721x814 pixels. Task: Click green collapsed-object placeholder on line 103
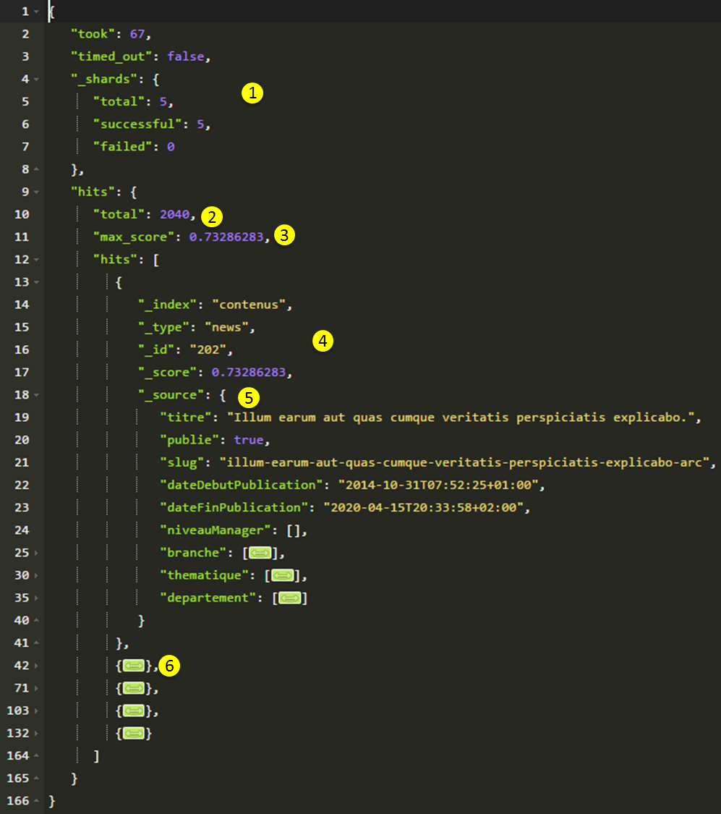(x=134, y=711)
